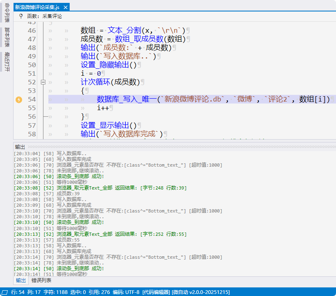
Task: Close the 新浪微博评论采集.js tab
Action: [x=66, y=7]
